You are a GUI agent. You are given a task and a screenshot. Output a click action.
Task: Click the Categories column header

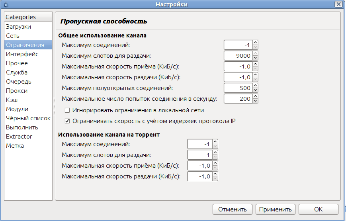[28, 17]
